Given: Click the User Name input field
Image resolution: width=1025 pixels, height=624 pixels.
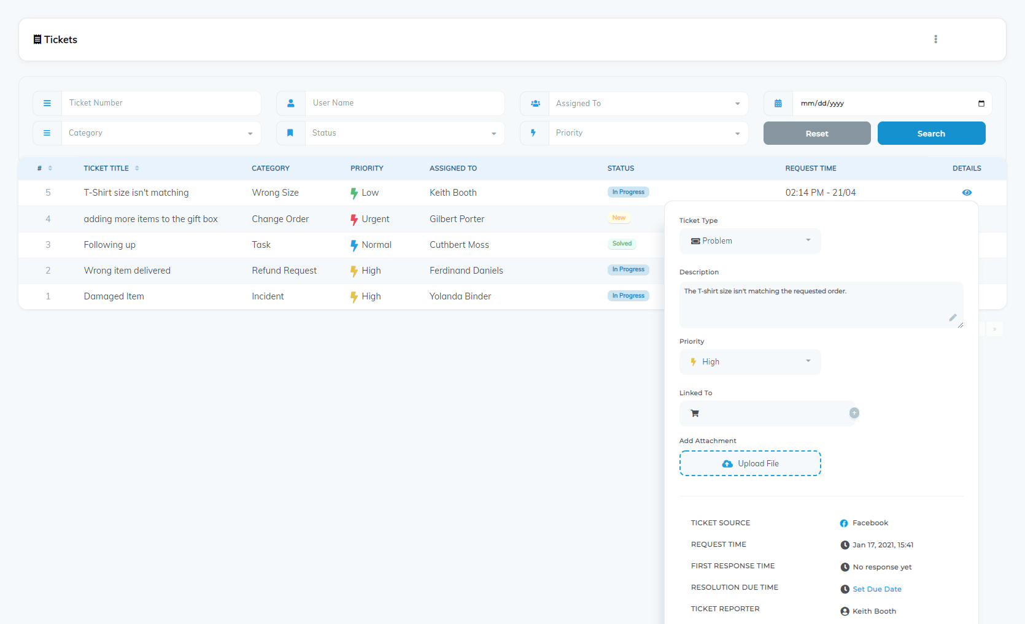Looking at the screenshot, I should [x=404, y=103].
